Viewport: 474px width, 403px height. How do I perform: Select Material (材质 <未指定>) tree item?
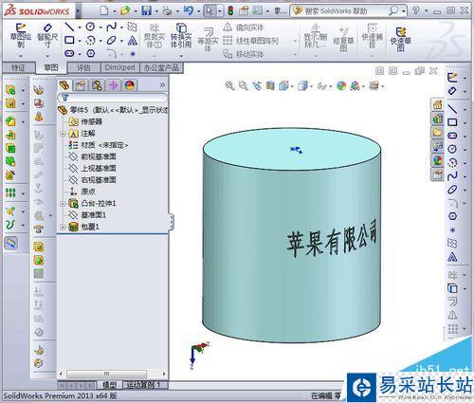click(99, 145)
